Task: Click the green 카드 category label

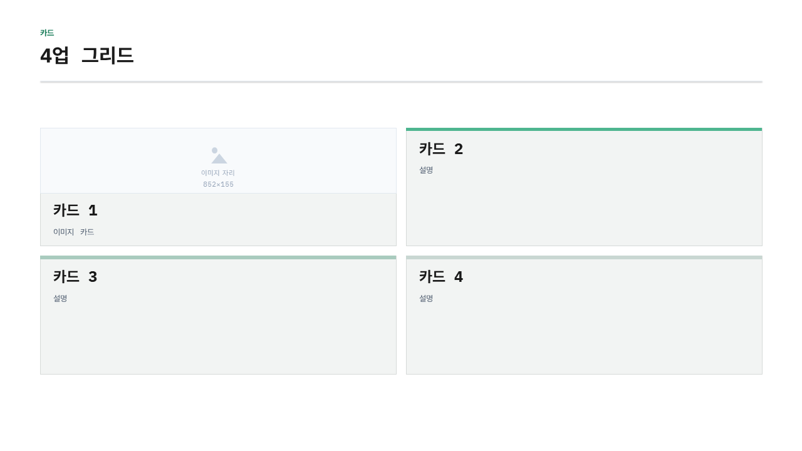Action: click(x=47, y=33)
